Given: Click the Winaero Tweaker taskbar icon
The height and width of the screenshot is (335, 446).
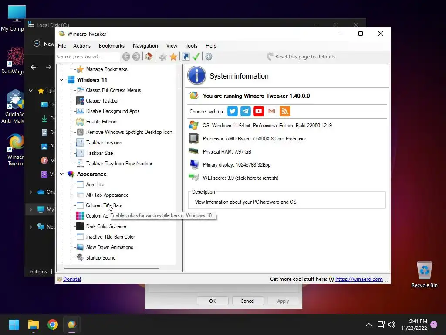Looking at the screenshot, I should point(72,325).
